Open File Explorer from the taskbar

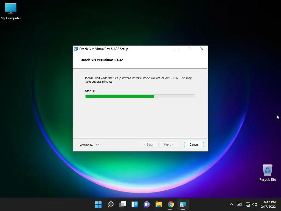pos(159,204)
